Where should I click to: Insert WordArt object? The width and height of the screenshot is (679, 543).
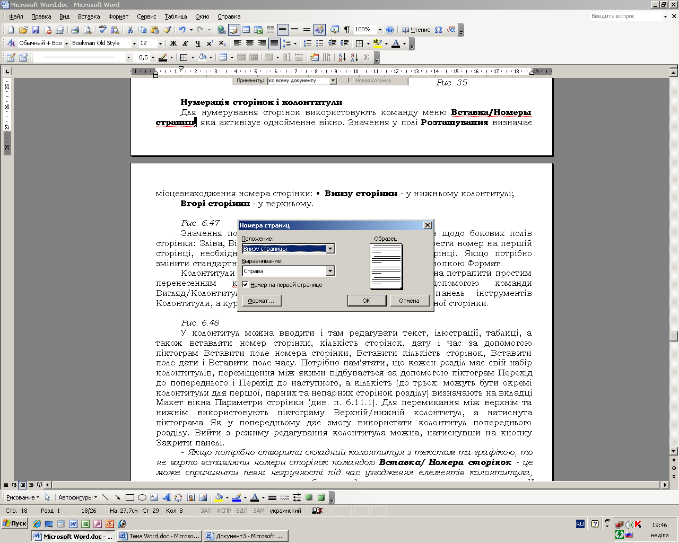(167, 497)
